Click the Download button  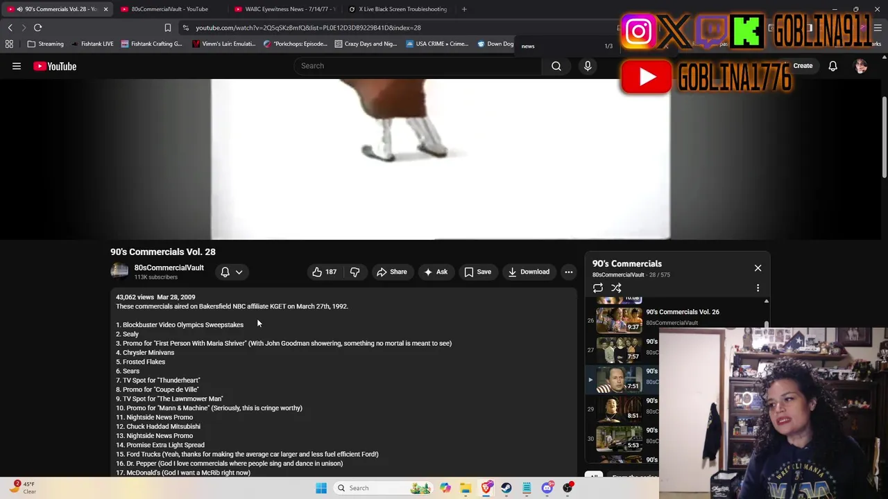point(529,272)
